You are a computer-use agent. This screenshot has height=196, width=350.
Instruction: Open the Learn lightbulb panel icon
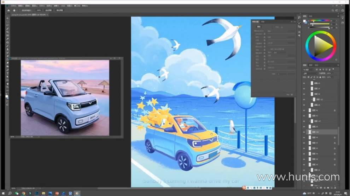(x=343, y=18)
